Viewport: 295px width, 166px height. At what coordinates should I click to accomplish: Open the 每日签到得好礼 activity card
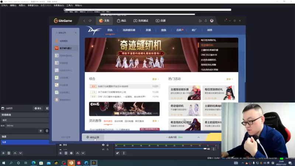coord(219,93)
